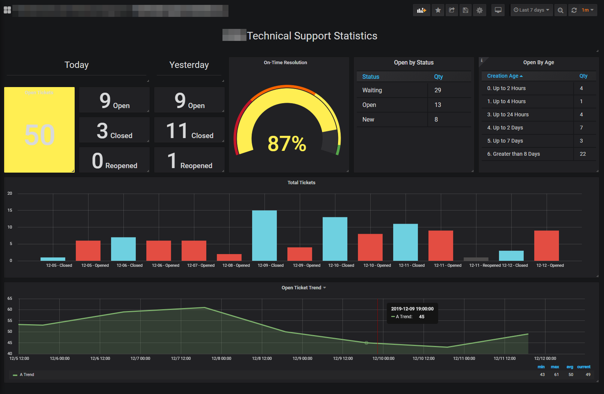The image size is (604, 394).
Task: Click the info icon on Open By Age
Action: [482, 60]
